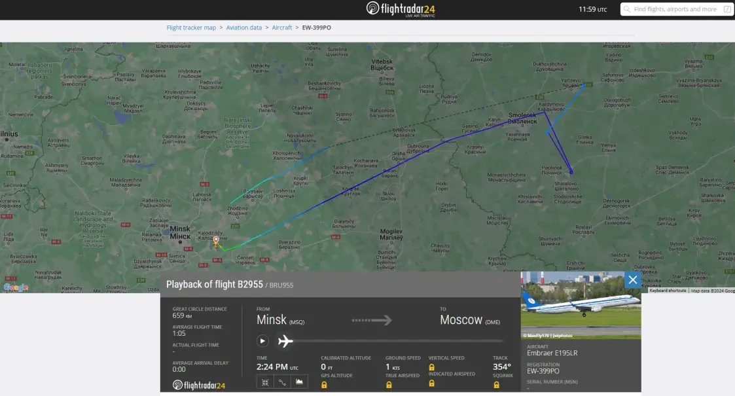
Task: Click the locked squawk padlock icon
Action: click(x=496, y=385)
